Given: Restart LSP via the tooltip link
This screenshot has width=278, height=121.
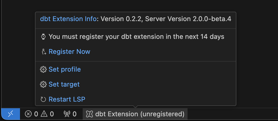Looking at the screenshot, I should [x=67, y=99].
